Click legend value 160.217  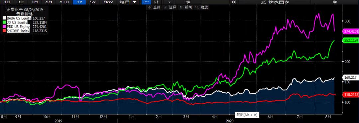point(39,18)
